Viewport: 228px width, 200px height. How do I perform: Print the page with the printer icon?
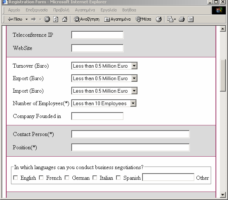(182, 19)
